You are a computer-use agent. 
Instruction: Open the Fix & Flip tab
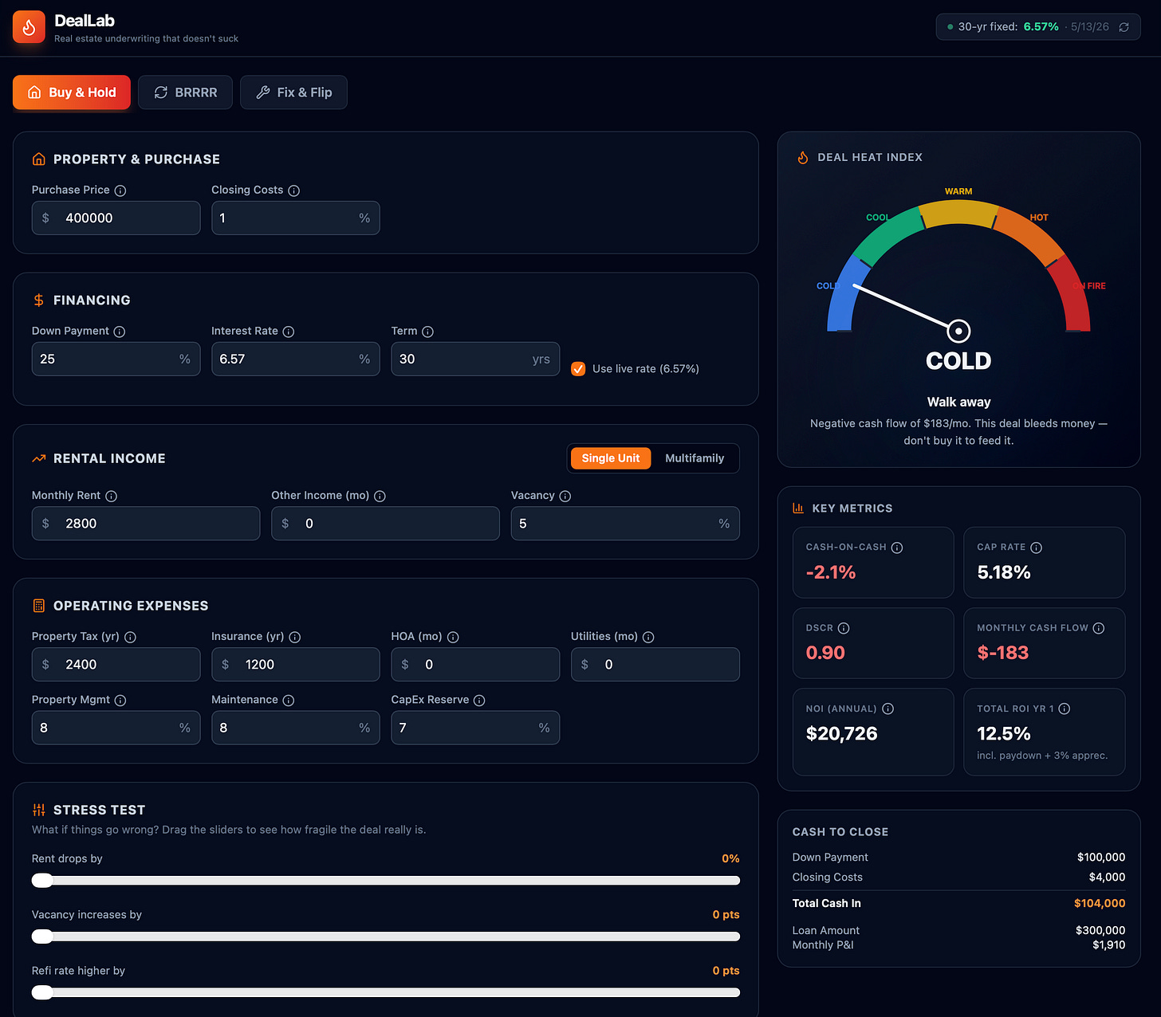pyautogui.click(x=293, y=92)
